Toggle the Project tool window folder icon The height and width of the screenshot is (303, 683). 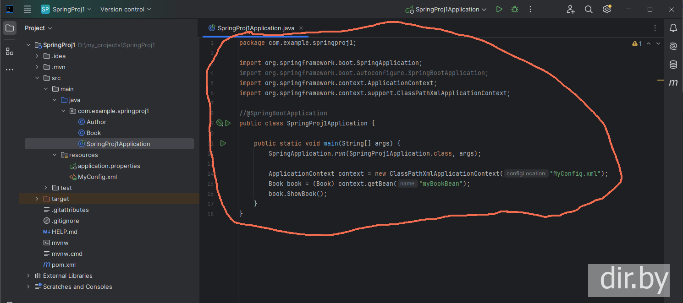pyautogui.click(x=10, y=28)
